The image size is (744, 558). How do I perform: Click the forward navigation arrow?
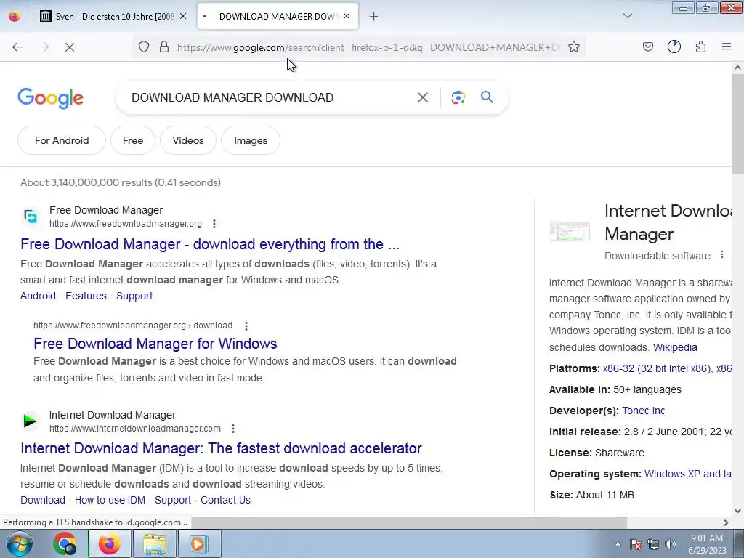pyautogui.click(x=44, y=46)
